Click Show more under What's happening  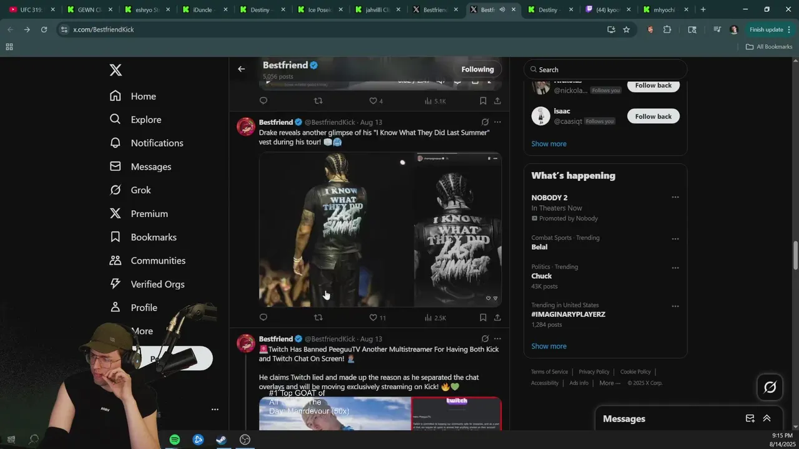[x=549, y=346]
